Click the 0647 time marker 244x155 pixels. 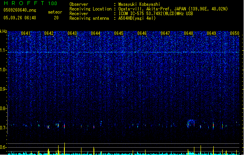pyautogui.click(x=165, y=33)
